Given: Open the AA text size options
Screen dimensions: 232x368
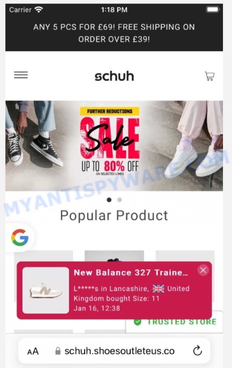Looking at the screenshot, I should click(x=33, y=351).
